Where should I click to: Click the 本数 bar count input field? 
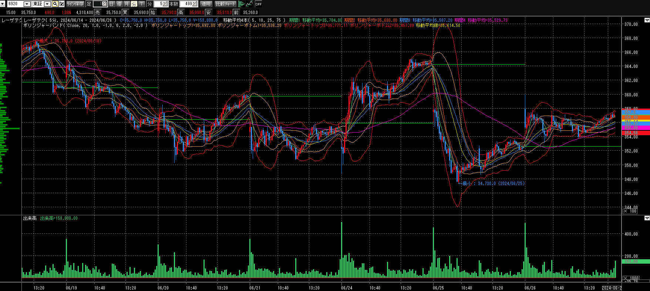(x=186, y=4)
